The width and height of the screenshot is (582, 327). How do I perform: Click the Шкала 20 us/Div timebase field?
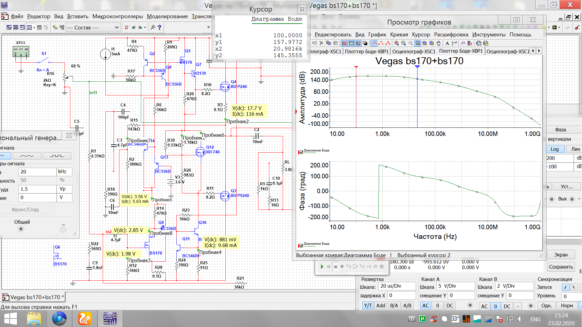397,286
